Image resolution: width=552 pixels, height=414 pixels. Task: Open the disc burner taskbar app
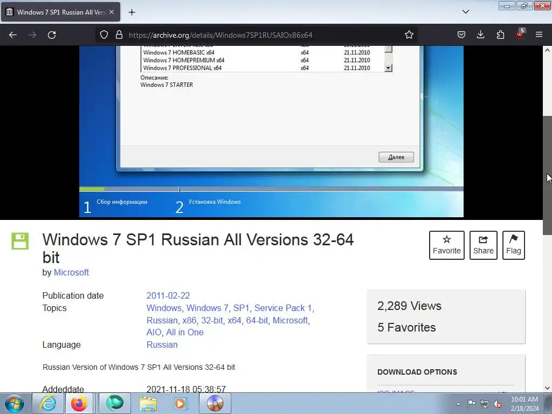[215, 403]
